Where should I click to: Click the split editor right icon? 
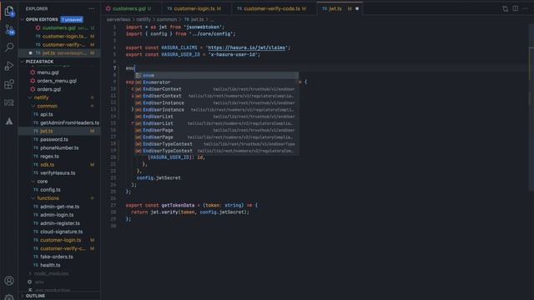[x=516, y=8]
